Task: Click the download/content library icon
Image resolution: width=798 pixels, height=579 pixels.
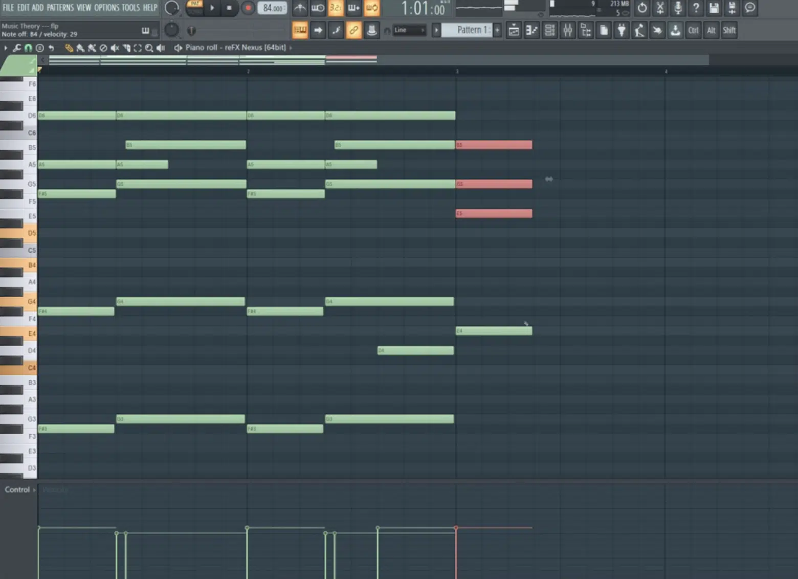Action: pos(675,30)
